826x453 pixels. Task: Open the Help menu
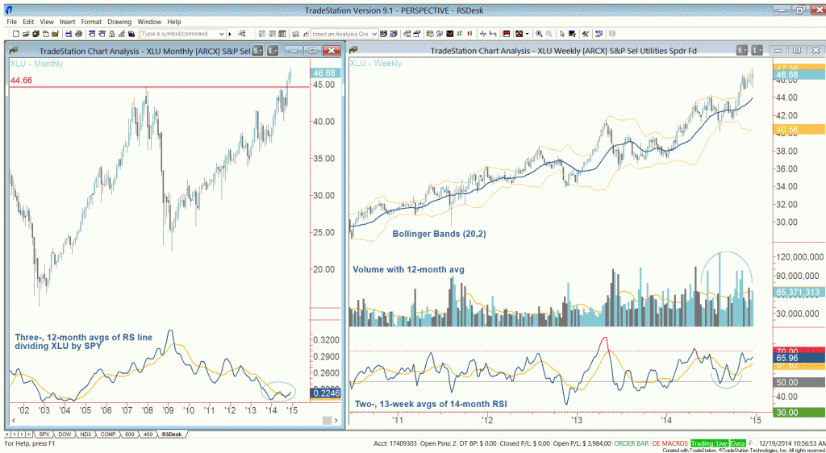[x=174, y=22]
